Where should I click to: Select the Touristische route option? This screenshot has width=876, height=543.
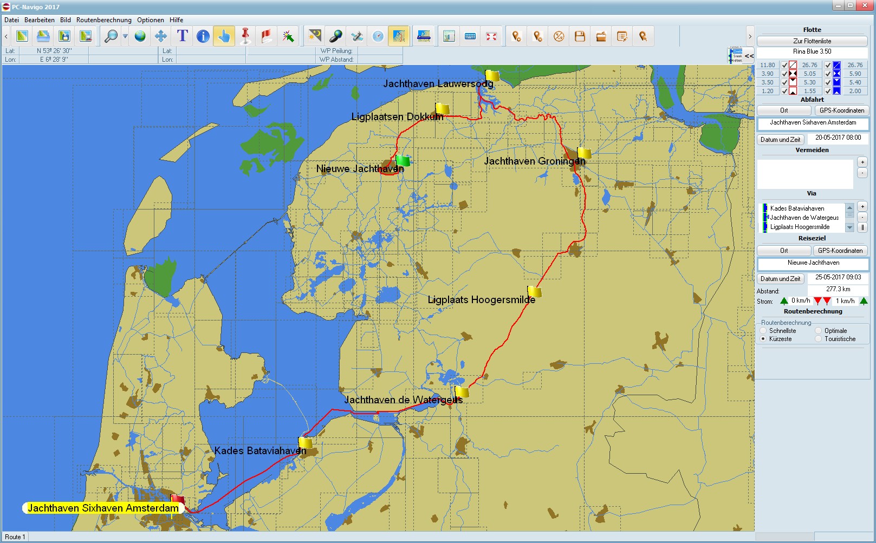(819, 339)
